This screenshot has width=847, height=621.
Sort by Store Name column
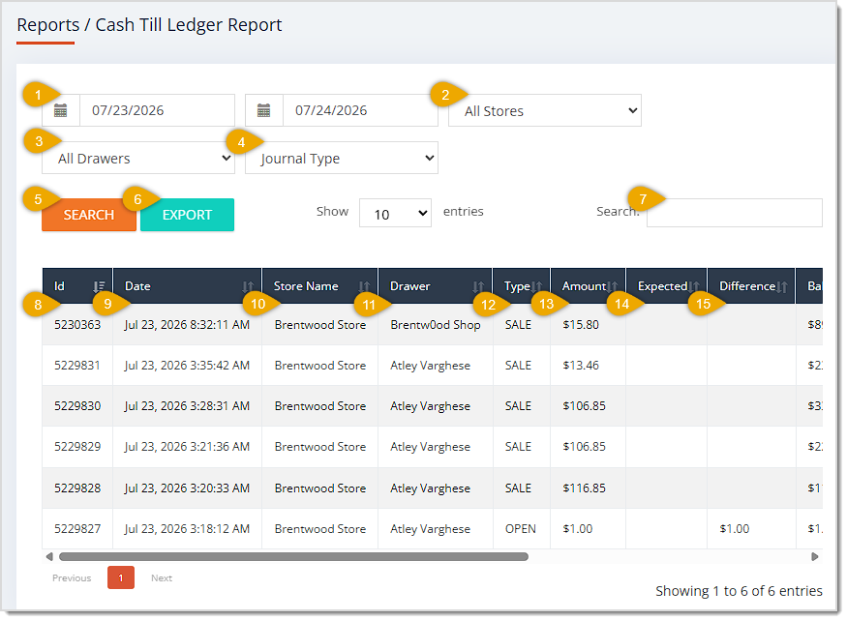click(x=320, y=285)
